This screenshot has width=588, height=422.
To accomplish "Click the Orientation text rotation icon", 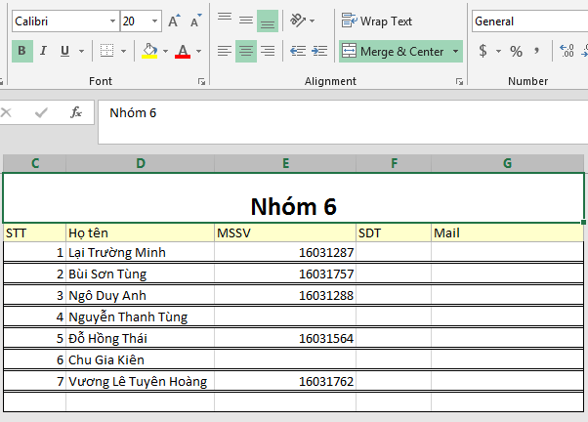I will click(298, 21).
